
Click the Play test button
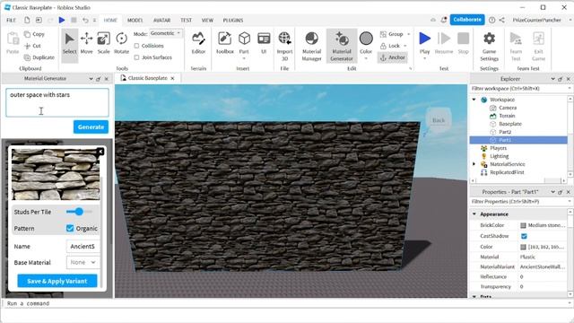click(424, 43)
